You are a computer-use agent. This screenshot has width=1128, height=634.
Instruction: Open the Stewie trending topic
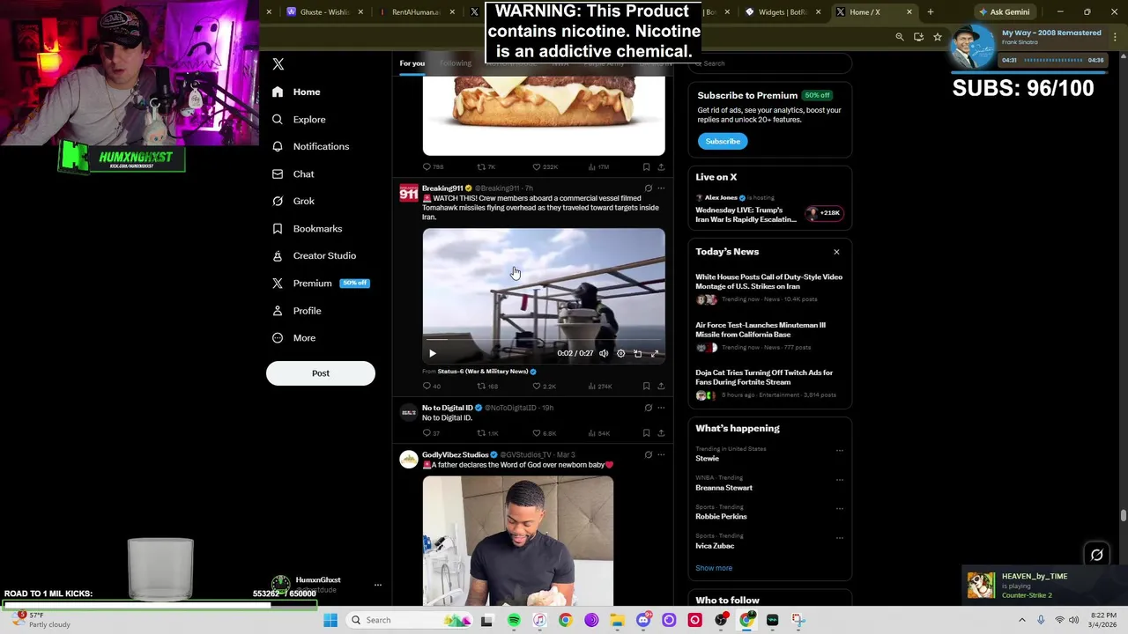(x=707, y=459)
